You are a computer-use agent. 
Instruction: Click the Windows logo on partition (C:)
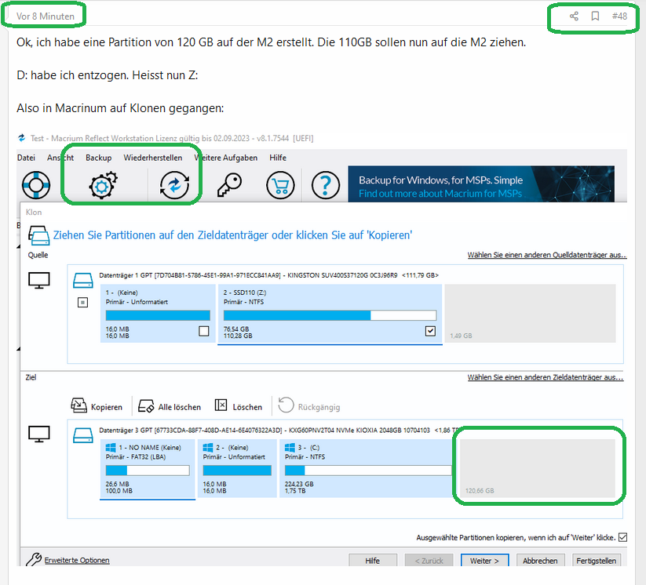coord(290,448)
